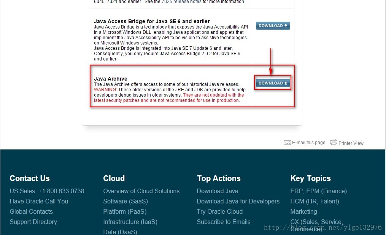Open Infrastructure (IaaS) link
386x235 pixels.
click(x=130, y=222)
